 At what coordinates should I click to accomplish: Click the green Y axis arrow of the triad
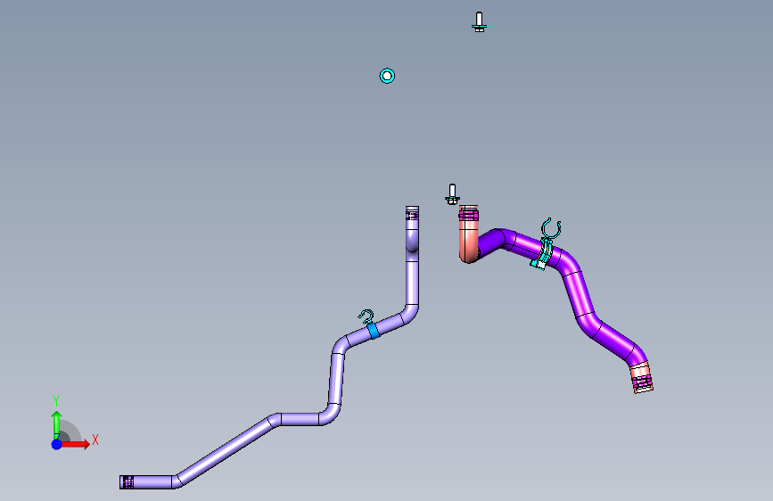pos(56,425)
